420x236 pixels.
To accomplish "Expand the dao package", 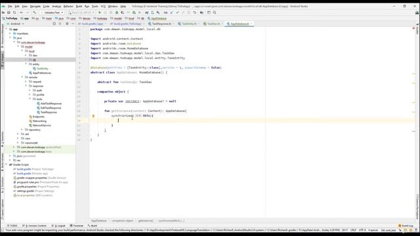I will [x=26, y=55].
